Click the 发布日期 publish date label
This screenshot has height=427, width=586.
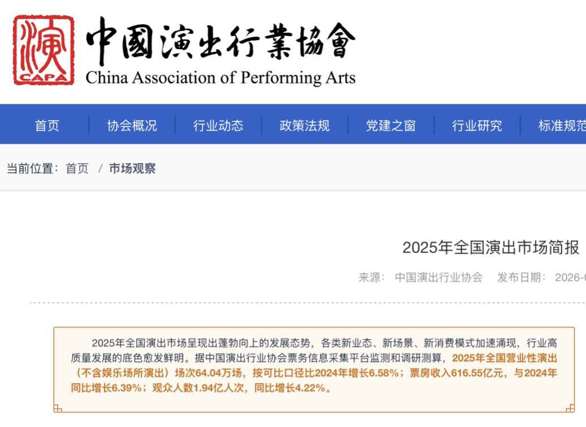point(521,277)
